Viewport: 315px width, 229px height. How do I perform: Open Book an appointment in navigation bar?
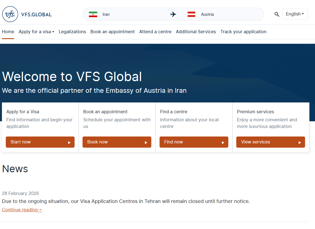coord(112,32)
